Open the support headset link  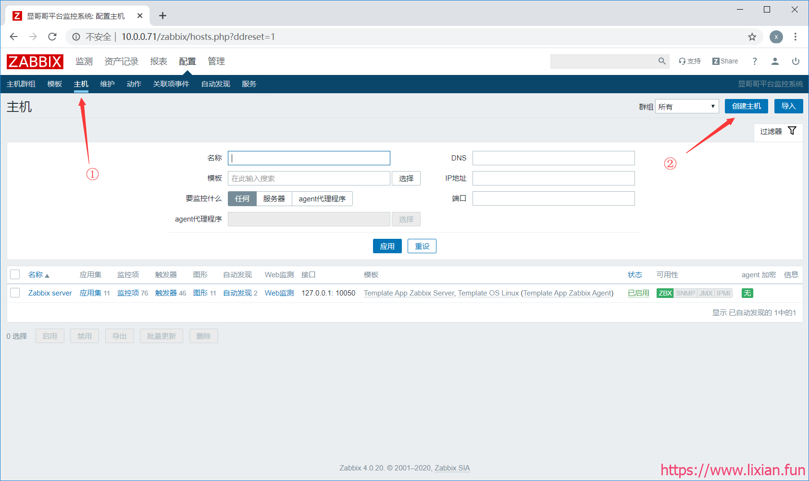[689, 61]
